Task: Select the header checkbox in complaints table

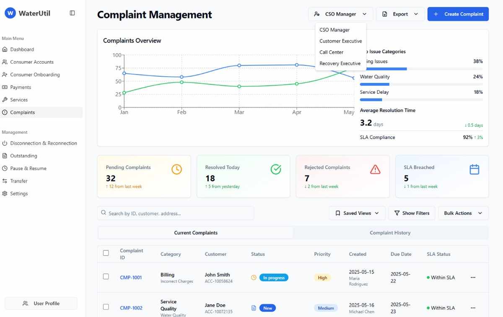Action: coord(106,253)
